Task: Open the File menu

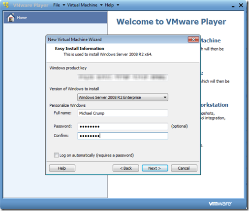Action: click(57, 5)
